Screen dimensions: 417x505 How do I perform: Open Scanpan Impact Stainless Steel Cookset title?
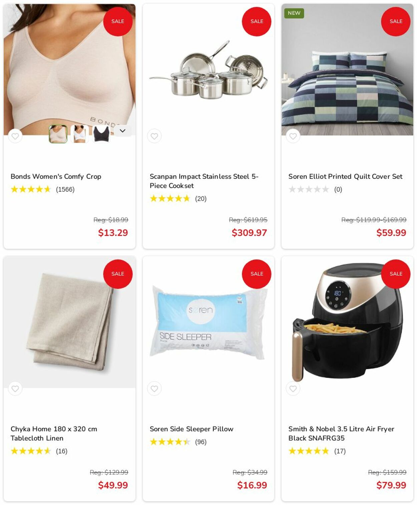[x=204, y=181]
